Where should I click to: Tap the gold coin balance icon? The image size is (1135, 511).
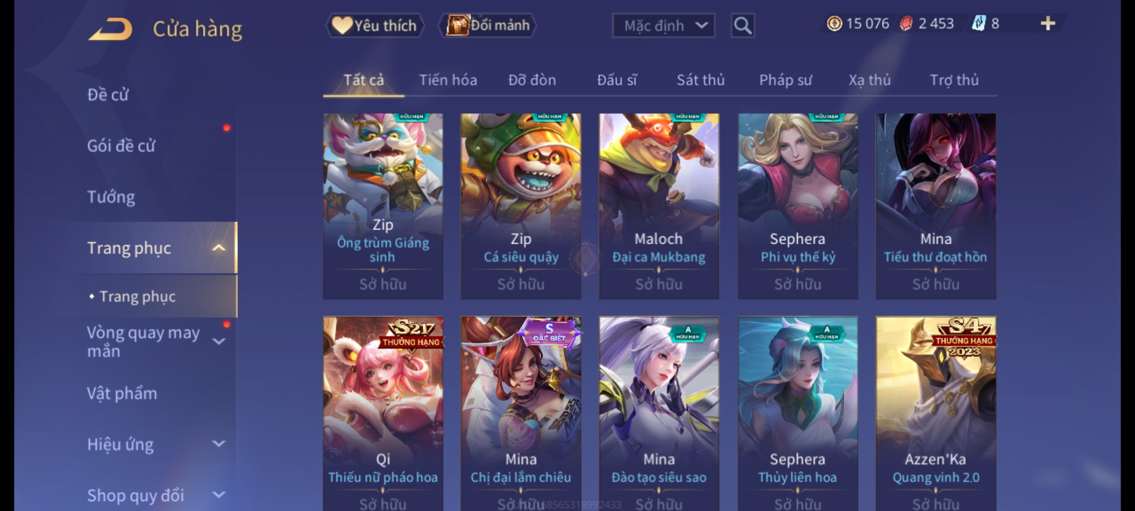(834, 24)
